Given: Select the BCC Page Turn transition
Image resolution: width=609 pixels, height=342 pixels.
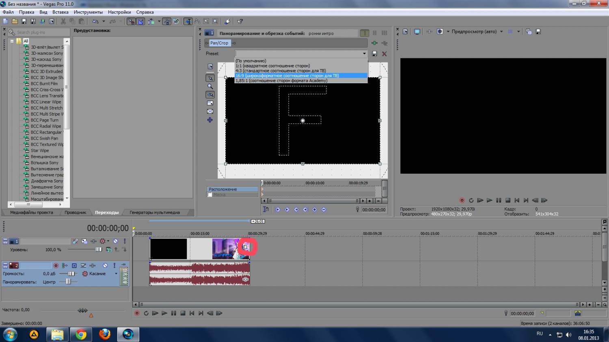Looking at the screenshot, I should point(45,120).
